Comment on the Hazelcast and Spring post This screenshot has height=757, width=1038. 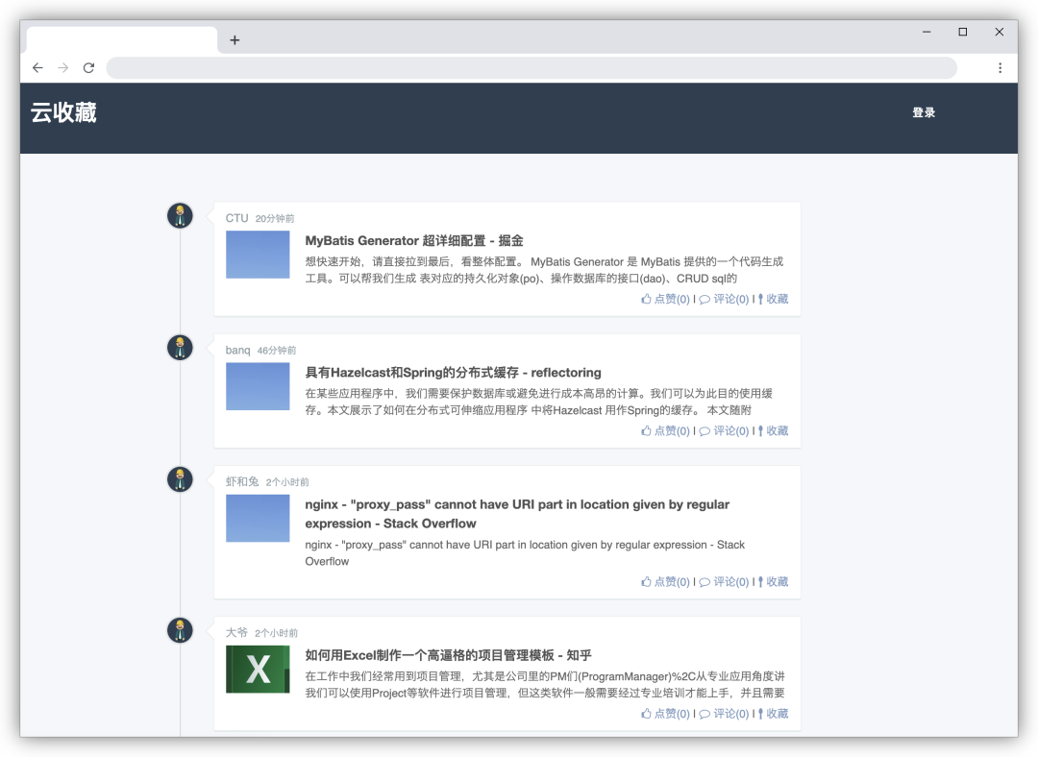[725, 430]
